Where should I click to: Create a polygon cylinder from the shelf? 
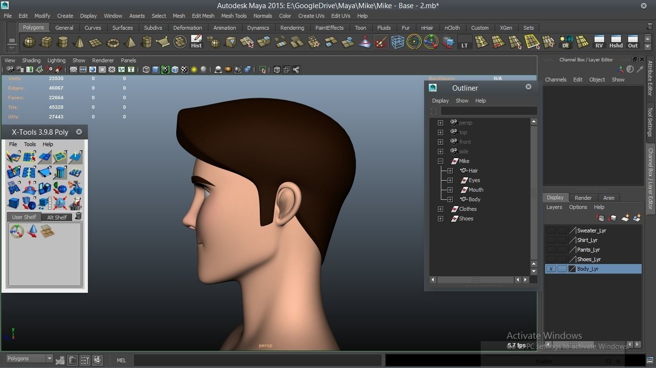(x=63, y=42)
